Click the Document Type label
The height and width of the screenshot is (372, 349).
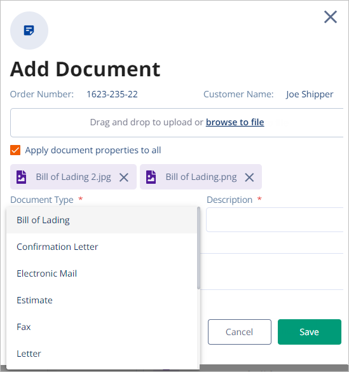(x=42, y=200)
